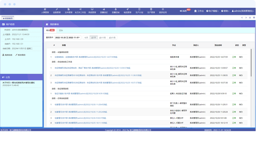
Task: Open the 质量控制 module icon
Action: (x=116, y=9)
